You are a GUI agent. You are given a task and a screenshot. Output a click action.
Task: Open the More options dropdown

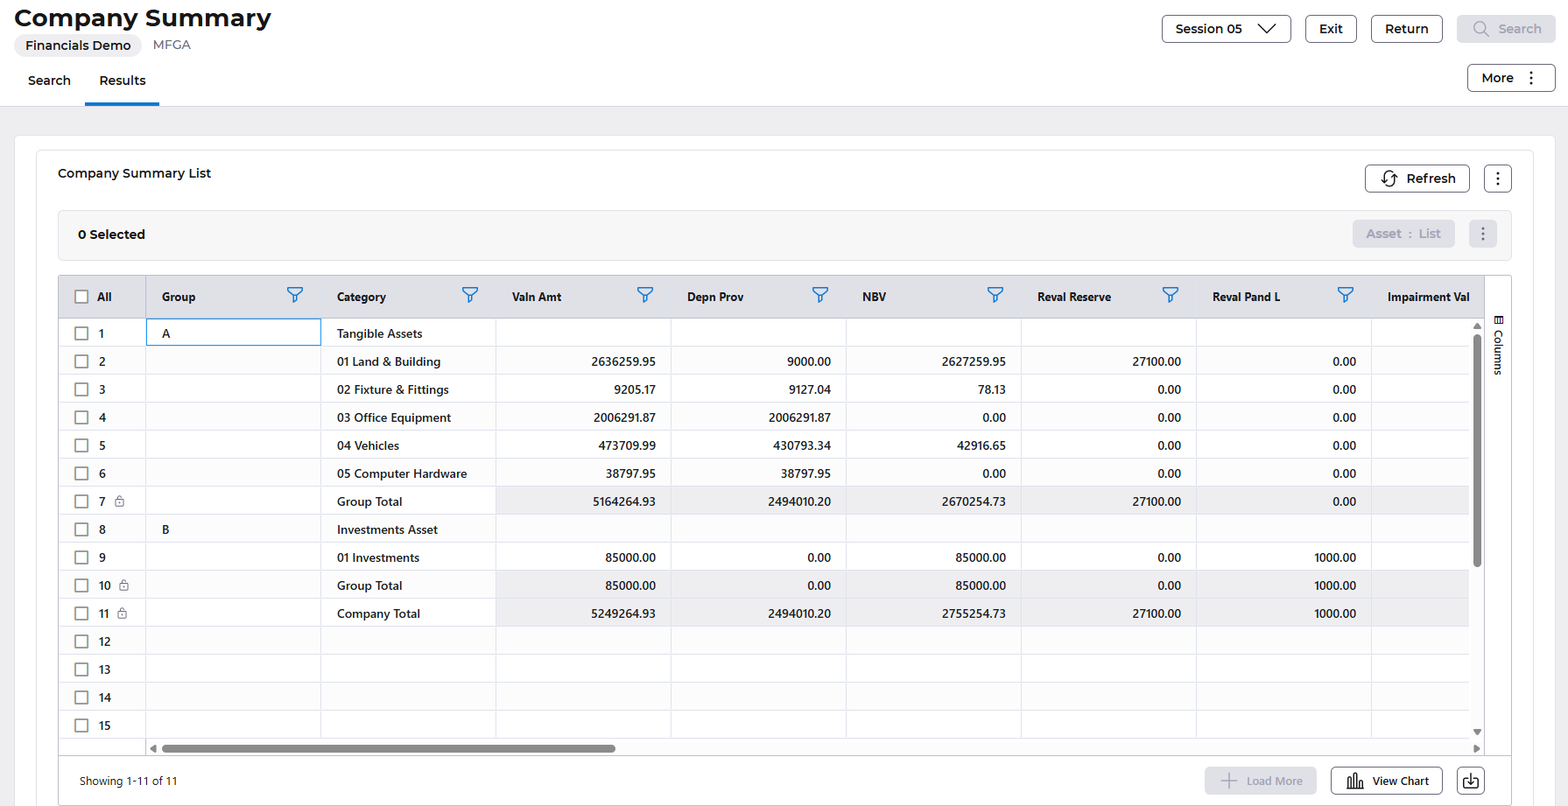pos(1510,78)
